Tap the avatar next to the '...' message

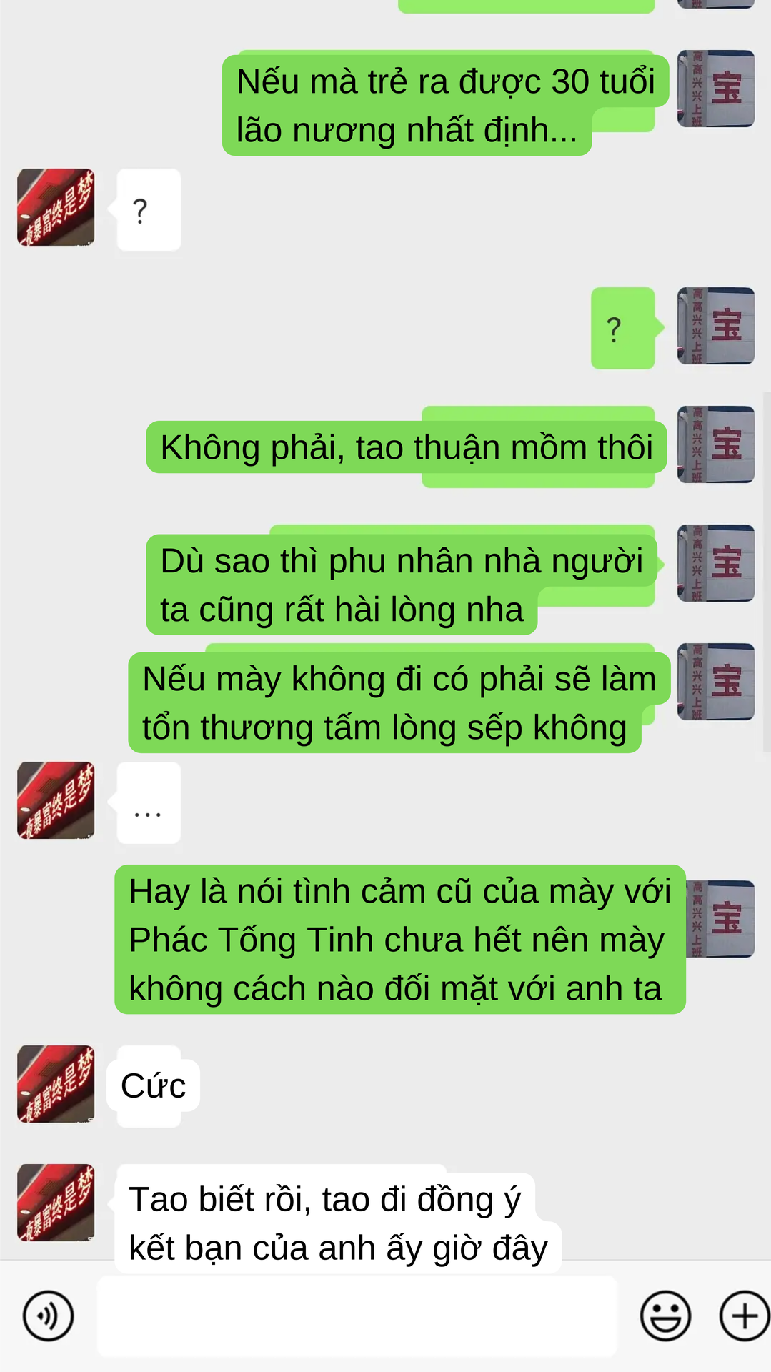56,800
